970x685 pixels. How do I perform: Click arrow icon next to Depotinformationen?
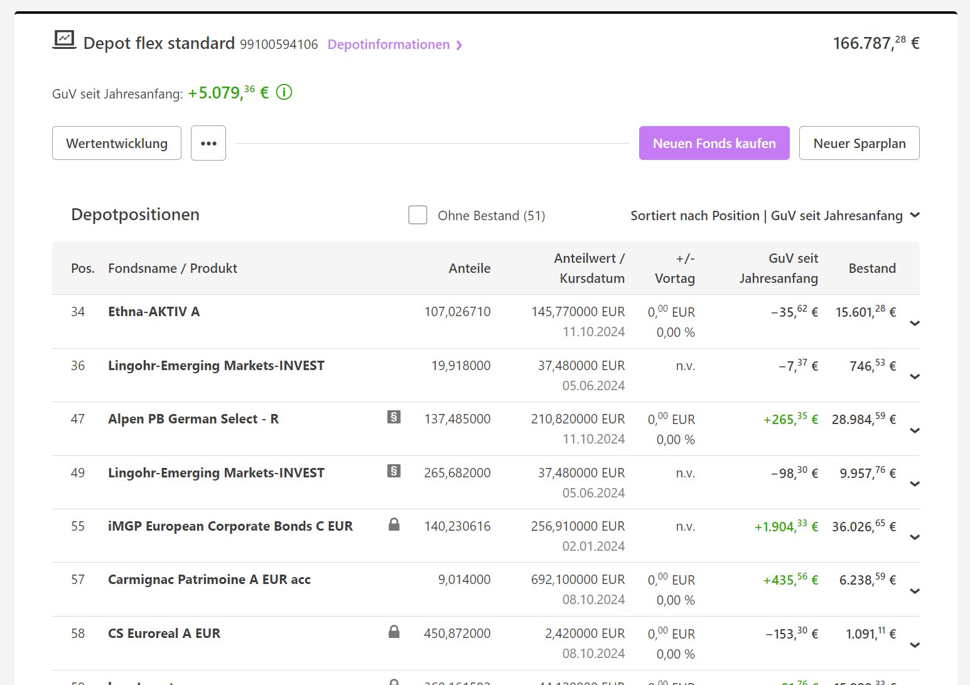(460, 45)
